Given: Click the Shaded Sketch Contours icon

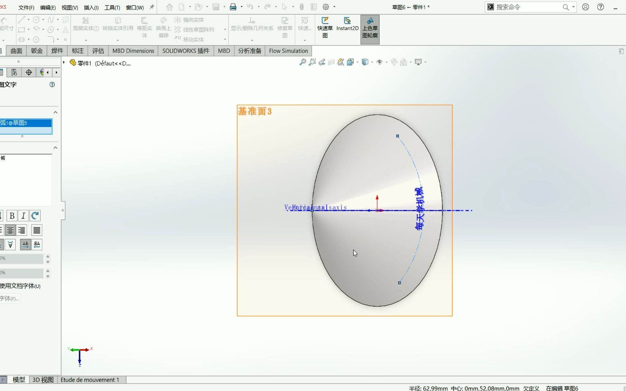Looking at the screenshot, I should click(x=370, y=29).
